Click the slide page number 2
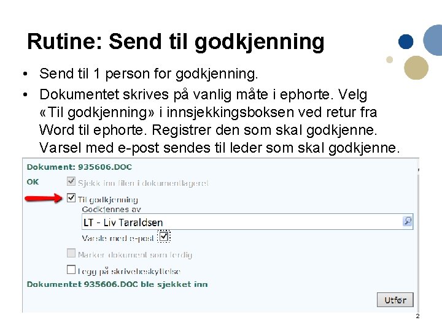 (417, 316)
